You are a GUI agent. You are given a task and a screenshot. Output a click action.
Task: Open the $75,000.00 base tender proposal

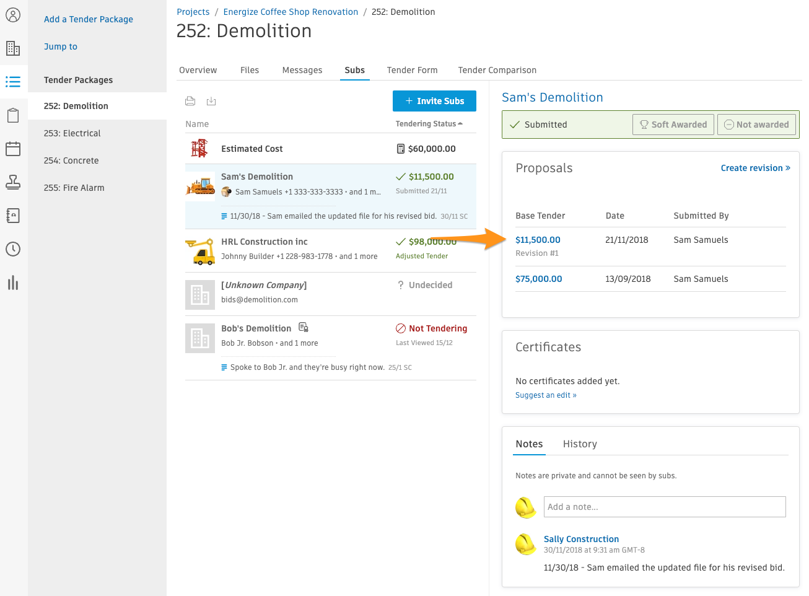click(x=539, y=279)
